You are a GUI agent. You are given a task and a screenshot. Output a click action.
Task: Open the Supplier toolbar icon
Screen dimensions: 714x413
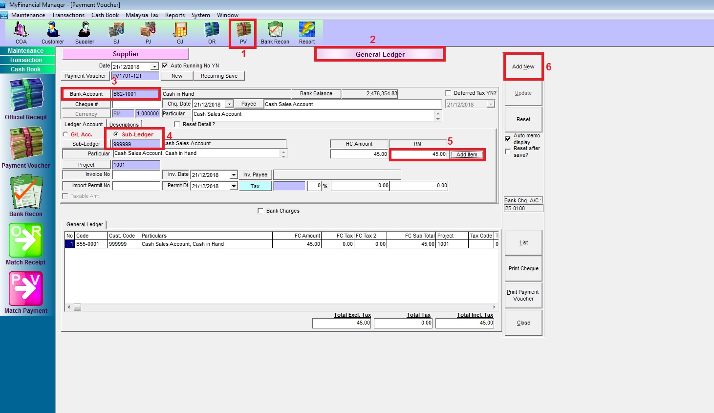coord(85,31)
